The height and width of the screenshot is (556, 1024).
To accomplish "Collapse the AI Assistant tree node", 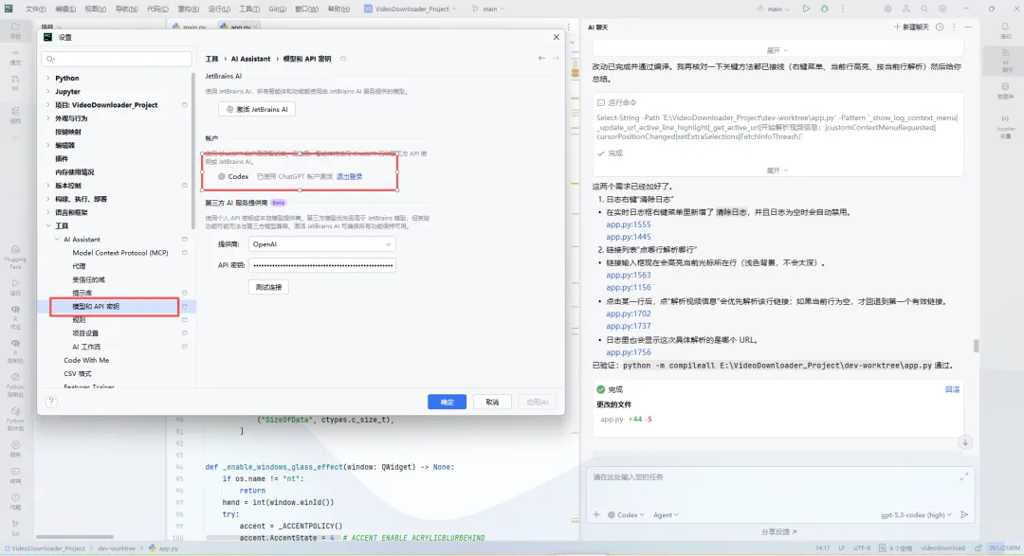I will [57, 240].
